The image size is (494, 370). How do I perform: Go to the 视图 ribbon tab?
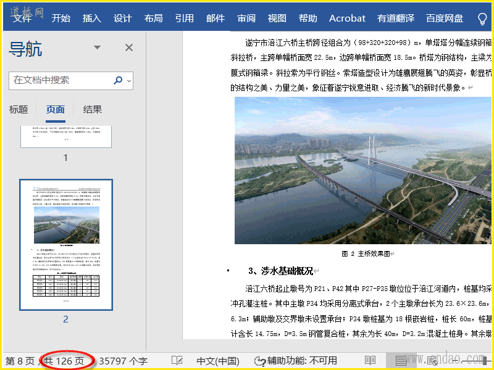coord(277,18)
